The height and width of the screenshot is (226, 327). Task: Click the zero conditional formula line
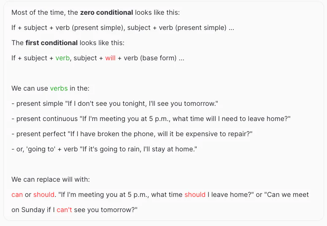(122, 28)
